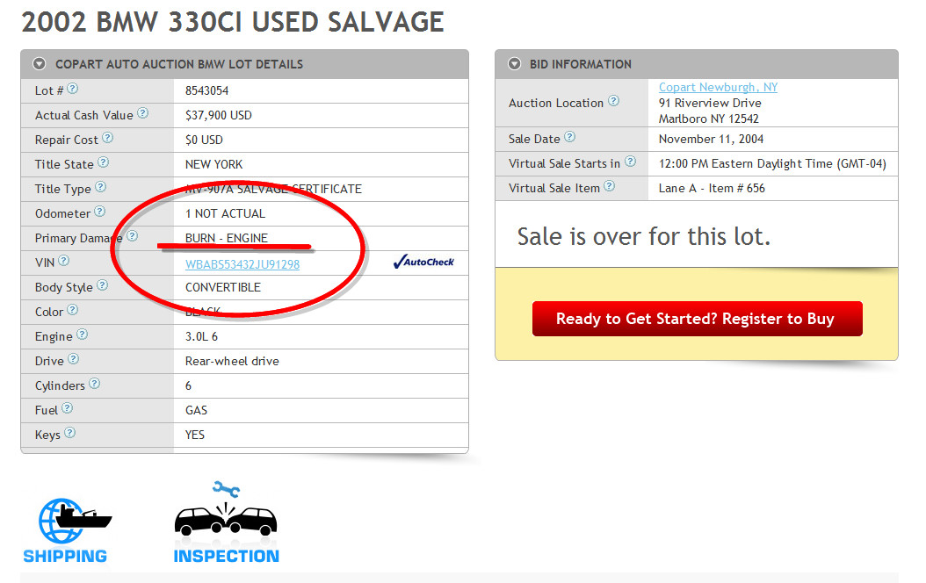Click the $37,900 USD value
The width and height of the screenshot is (926, 583).
[219, 116]
